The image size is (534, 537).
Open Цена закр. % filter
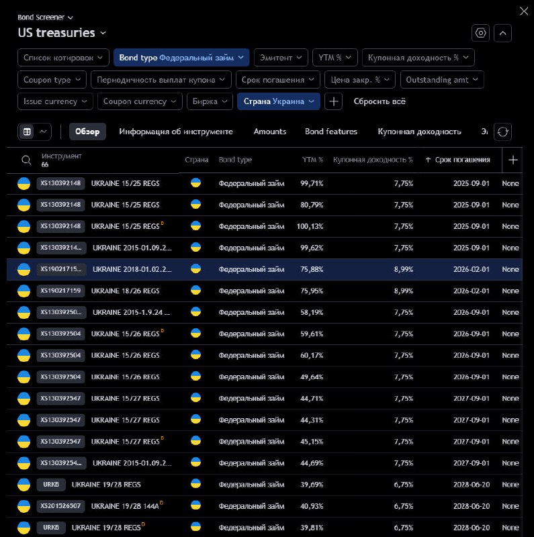point(360,79)
